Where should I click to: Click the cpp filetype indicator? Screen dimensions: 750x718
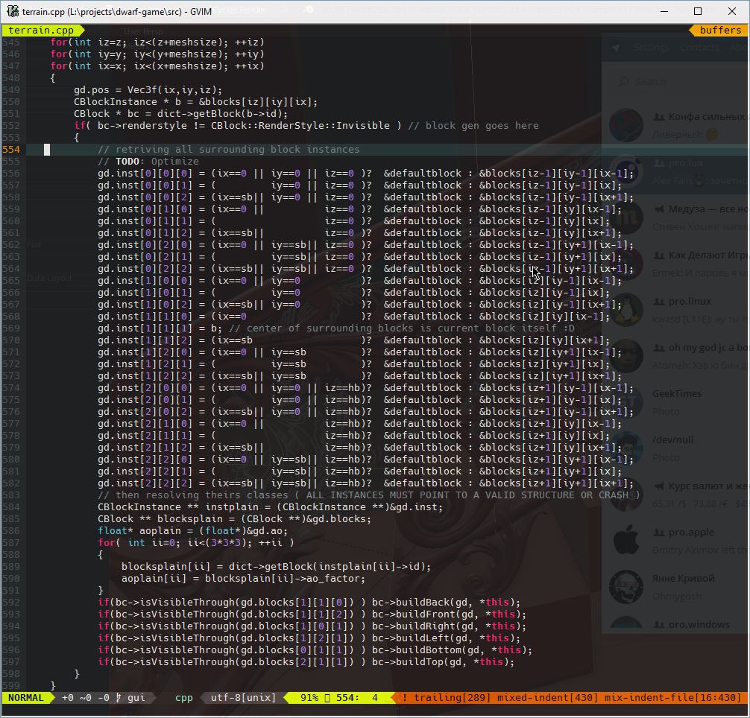[183, 698]
